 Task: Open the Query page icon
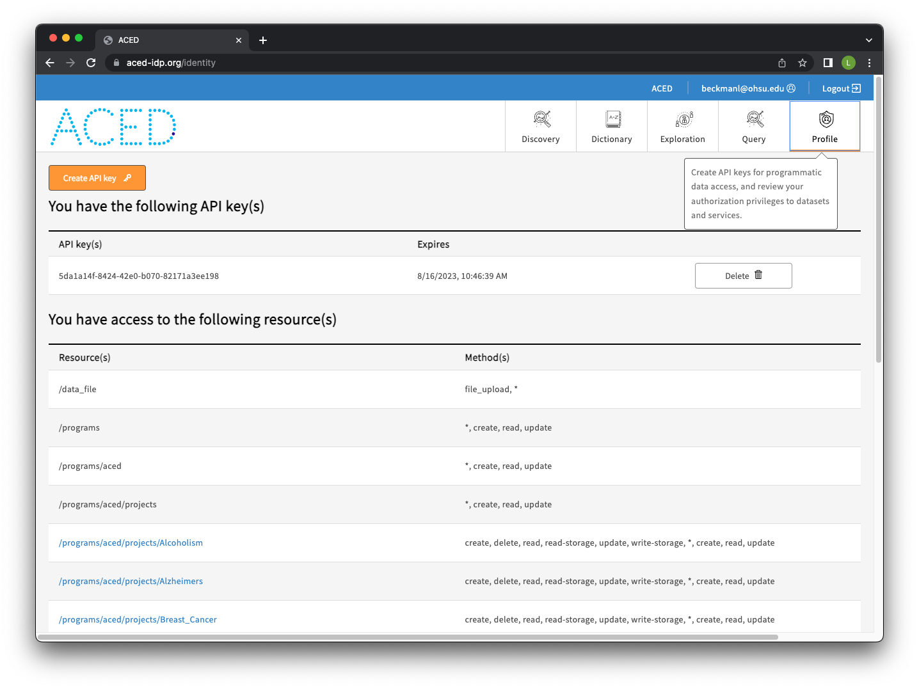[x=755, y=119]
